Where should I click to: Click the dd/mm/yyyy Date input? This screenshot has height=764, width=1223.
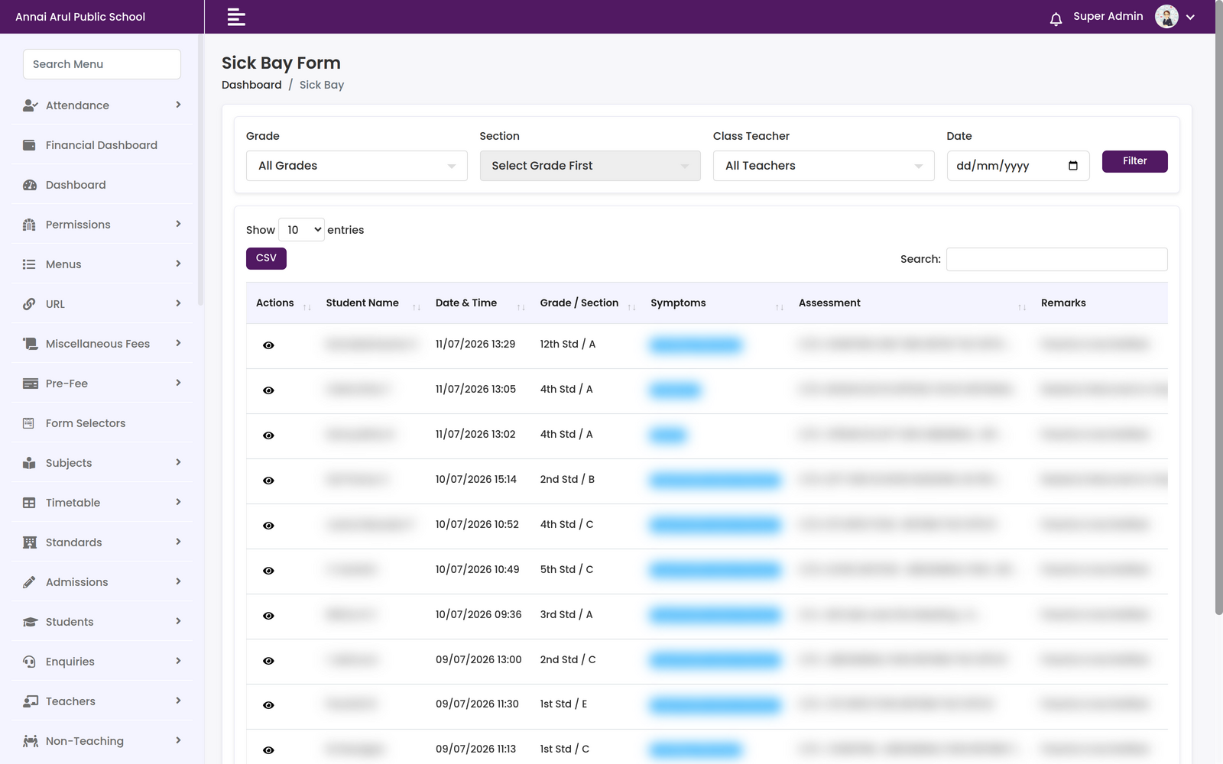coord(1018,166)
